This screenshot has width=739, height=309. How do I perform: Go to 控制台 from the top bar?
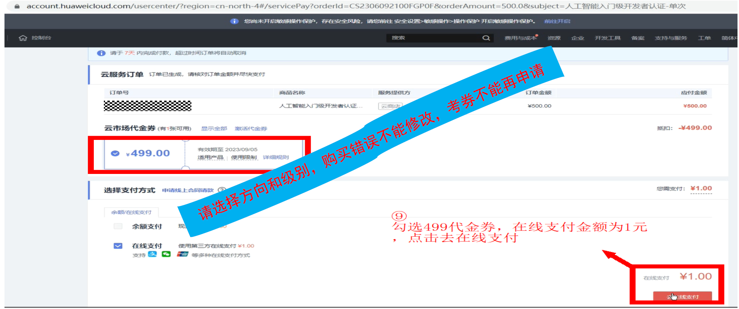[41, 38]
